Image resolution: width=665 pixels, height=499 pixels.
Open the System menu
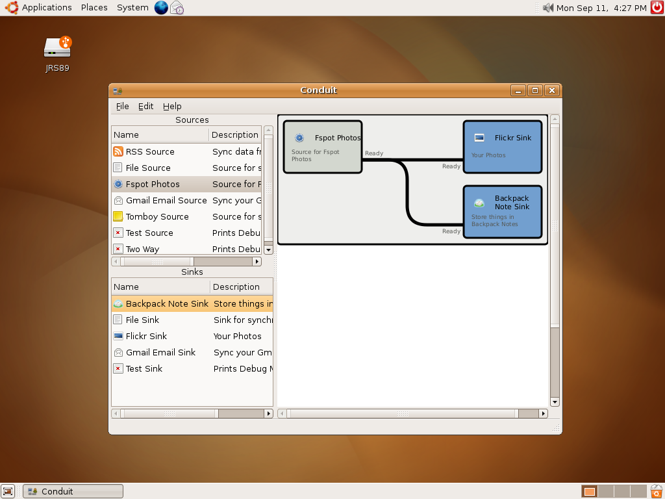(132, 8)
